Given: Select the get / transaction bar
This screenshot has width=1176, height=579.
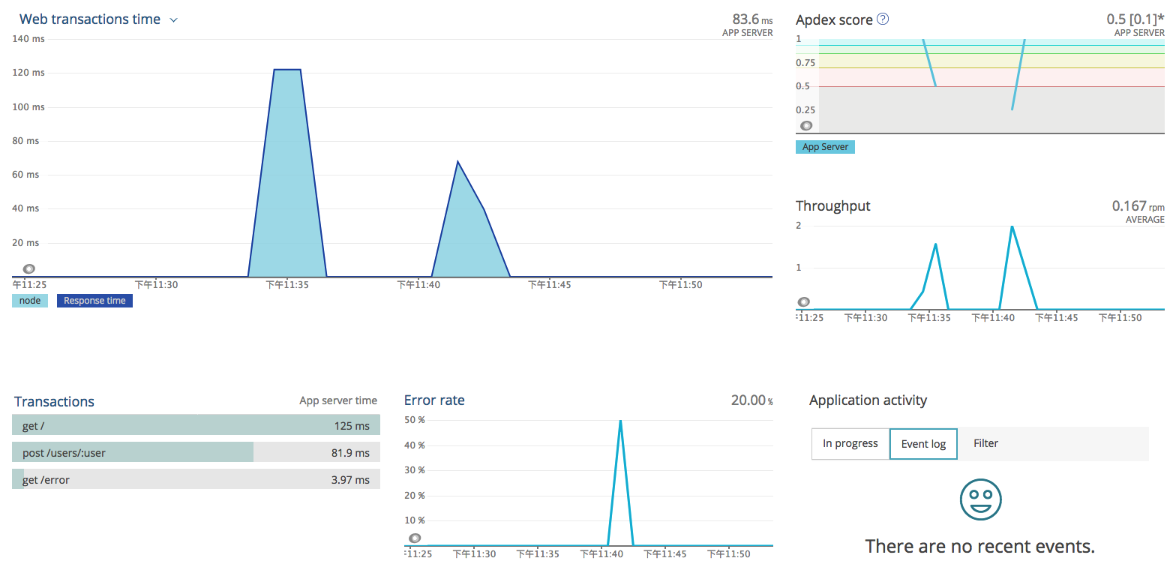Looking at the screenshot, I should click(196, 426).
